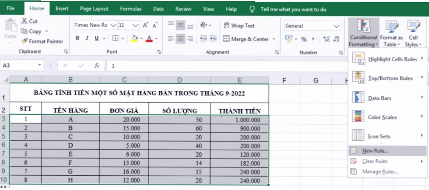This screenshot has height=190, width=429.
Task: Open the font size 11 dropdown
Action: tap(136, 26)
